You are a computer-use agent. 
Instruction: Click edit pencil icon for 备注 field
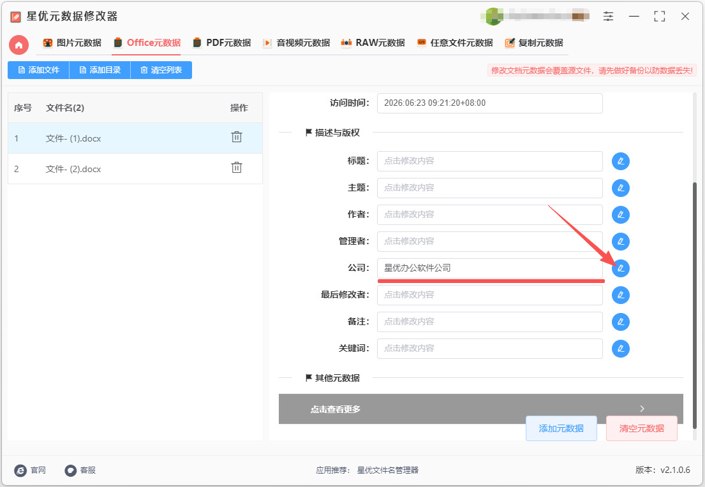tap(621, 322)
